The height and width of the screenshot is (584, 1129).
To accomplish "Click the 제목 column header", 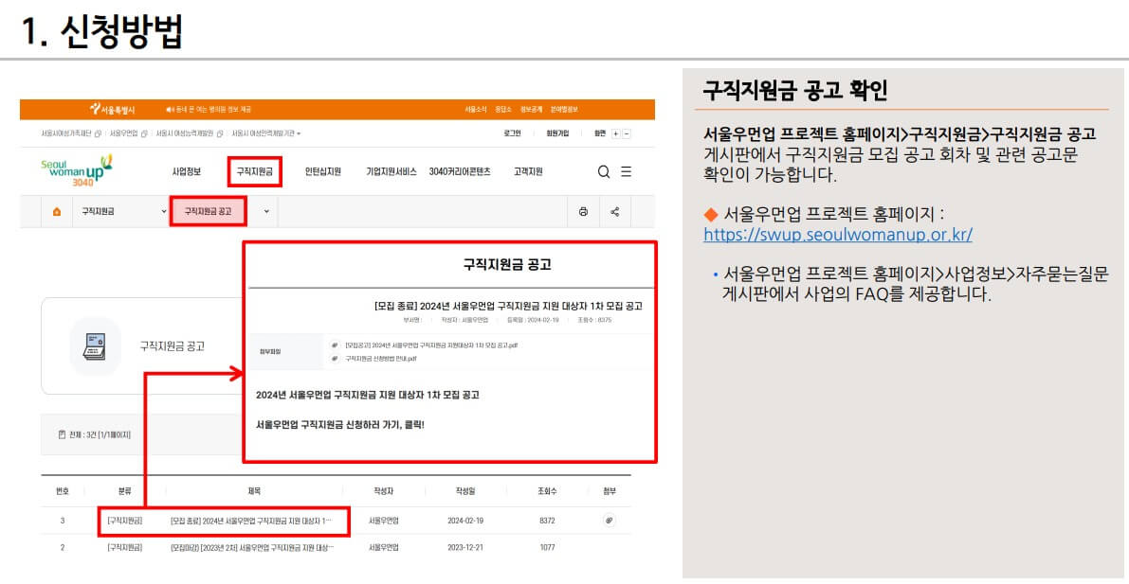I will (x=254, y=491).
